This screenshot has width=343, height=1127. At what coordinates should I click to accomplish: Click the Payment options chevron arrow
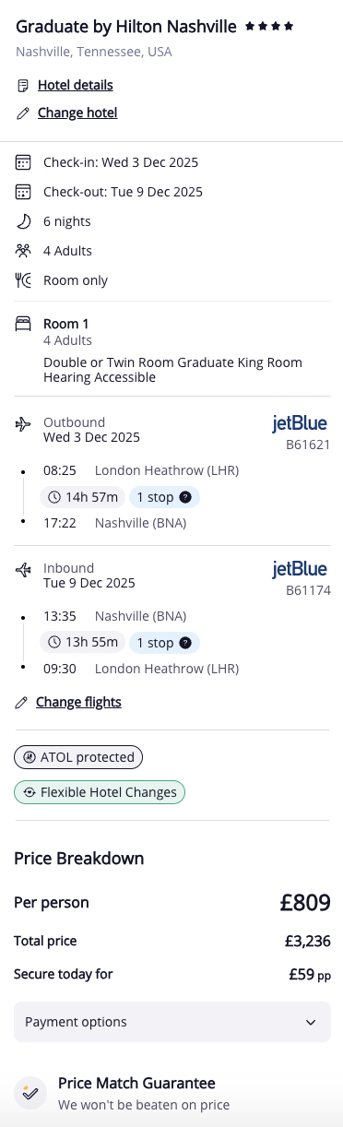[x=310, y=1022]
